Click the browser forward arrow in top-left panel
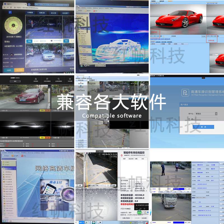 (x=8, y=8)
